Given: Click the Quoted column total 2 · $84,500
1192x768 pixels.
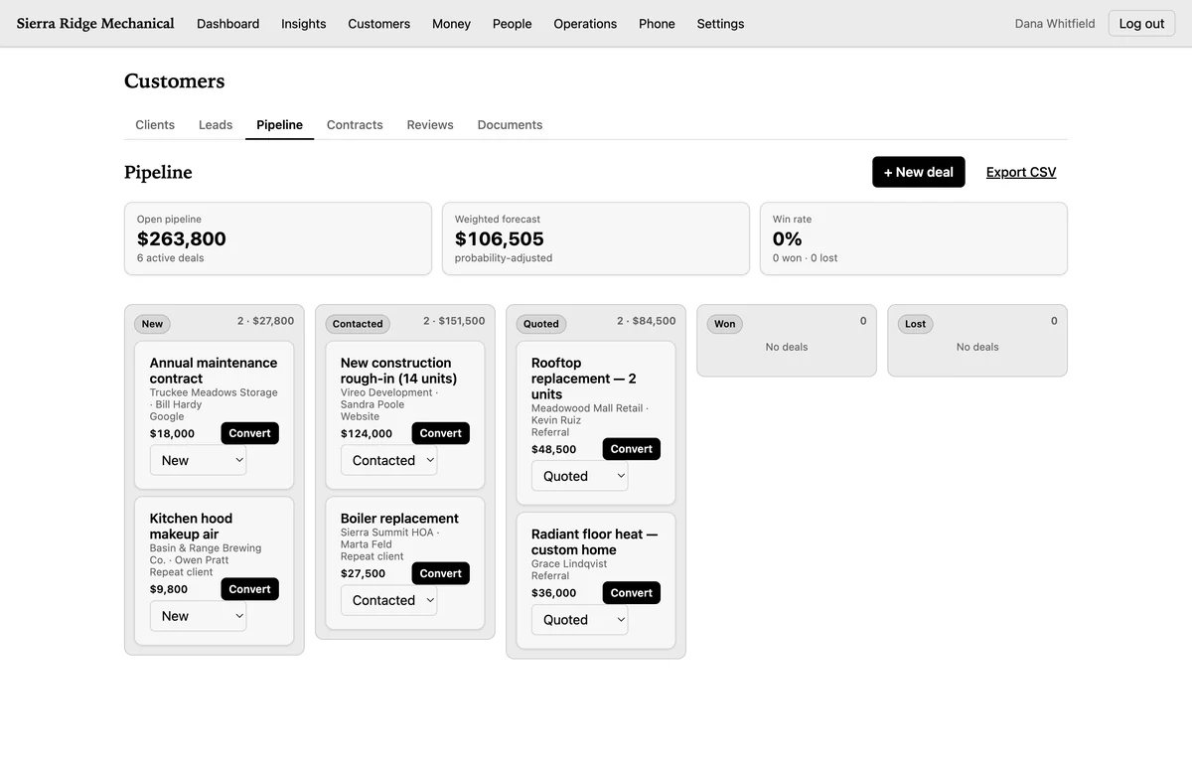Looking at the screenshot, I should pyautogui.click(x=646, y=321).
